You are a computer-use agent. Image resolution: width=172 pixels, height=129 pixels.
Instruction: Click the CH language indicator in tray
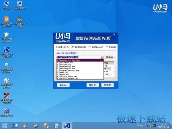pyautogui.click(x=138, y=125)
